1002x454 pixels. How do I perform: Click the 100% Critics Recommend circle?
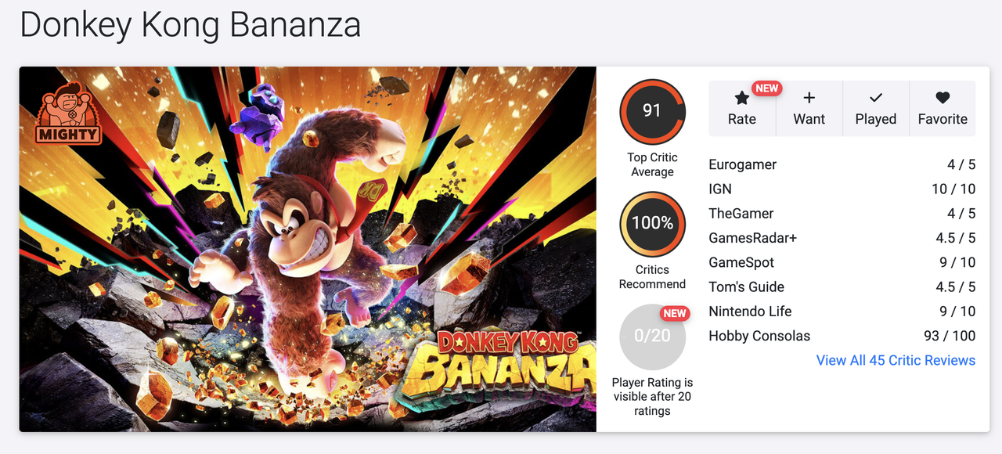pos(652,223)
